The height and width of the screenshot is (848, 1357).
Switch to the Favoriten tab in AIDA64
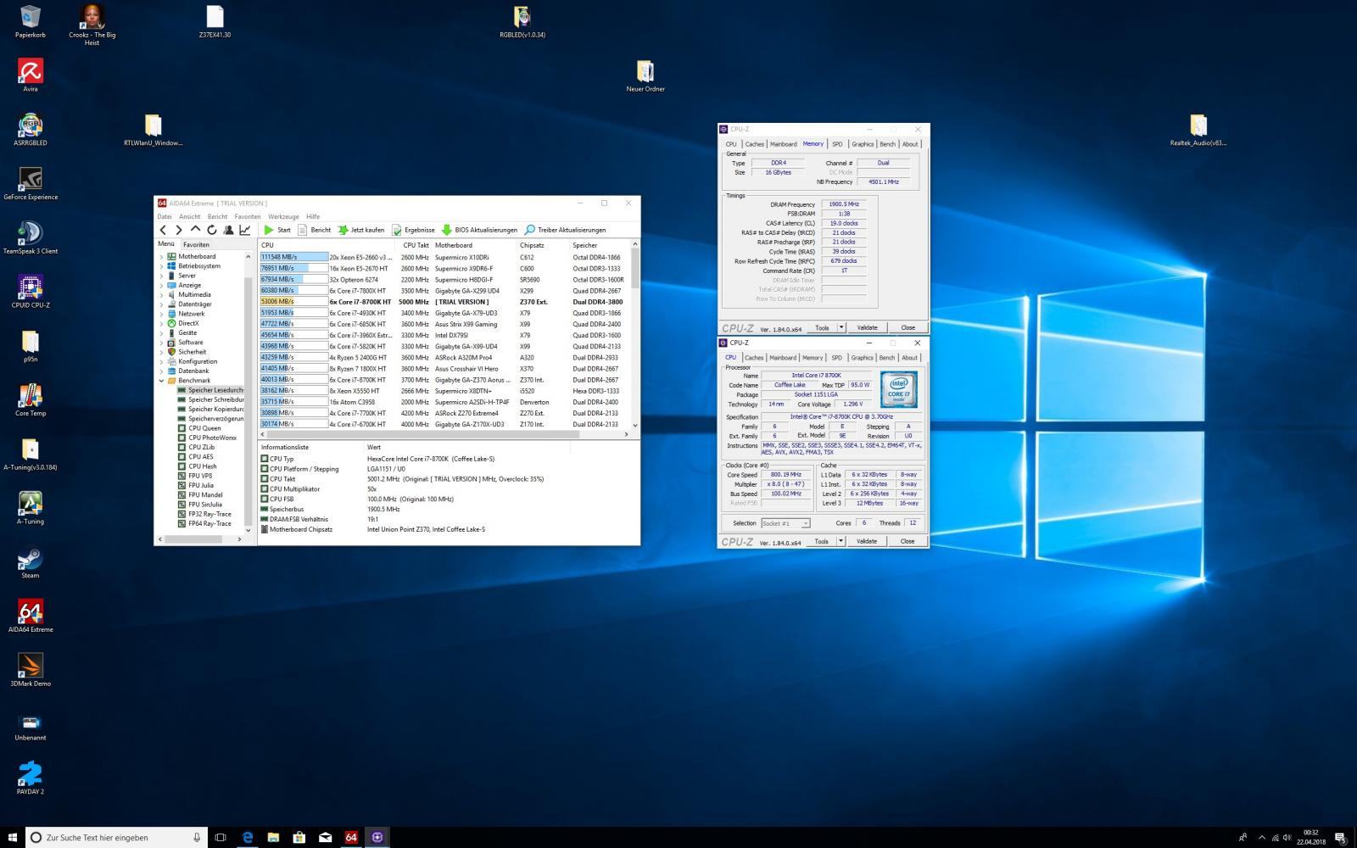point(196,244)
